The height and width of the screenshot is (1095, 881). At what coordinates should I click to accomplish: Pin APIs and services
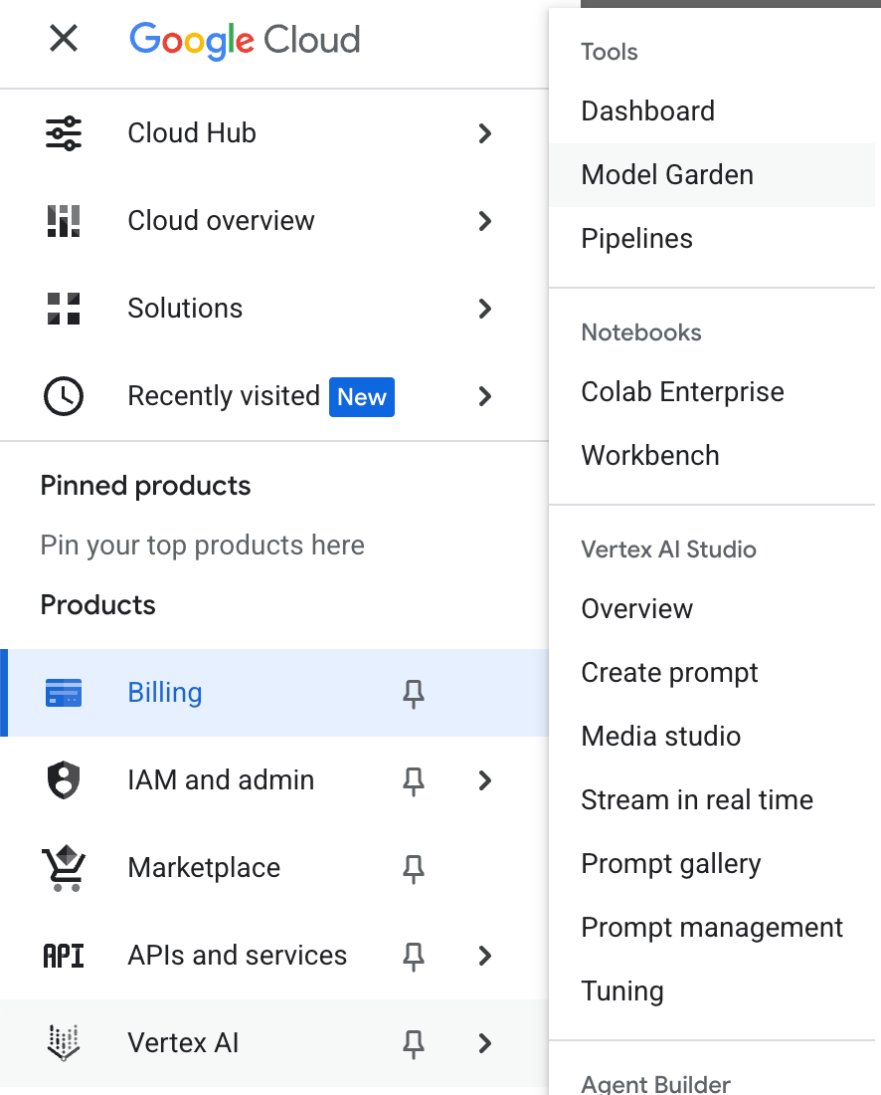[414, 956]
